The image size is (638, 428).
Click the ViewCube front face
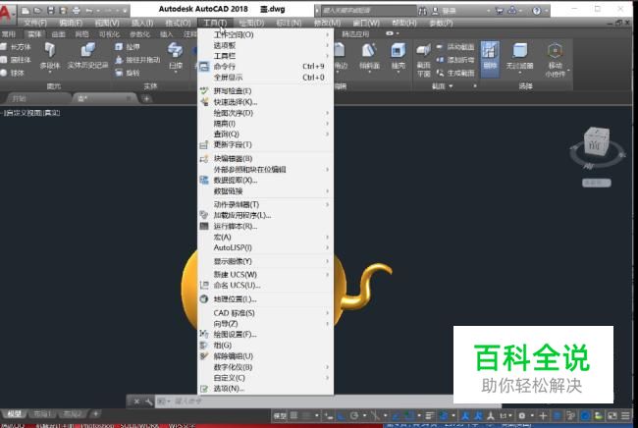[595, 144]
